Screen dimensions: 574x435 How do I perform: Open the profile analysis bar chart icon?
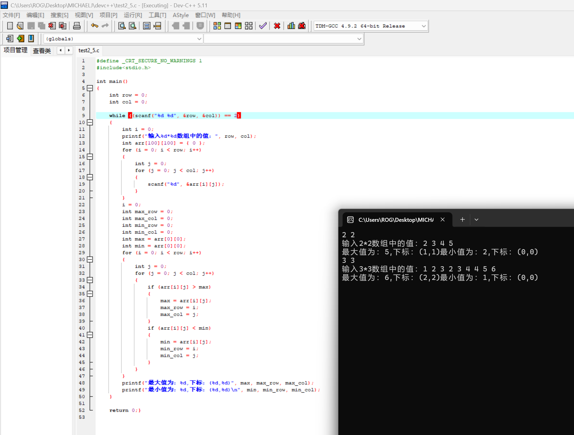[291, 26]
